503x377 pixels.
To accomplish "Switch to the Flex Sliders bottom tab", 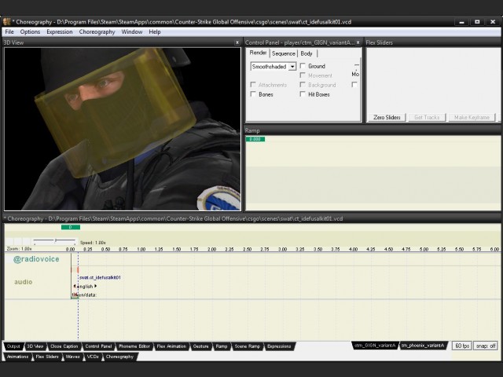I will [47, 357].
